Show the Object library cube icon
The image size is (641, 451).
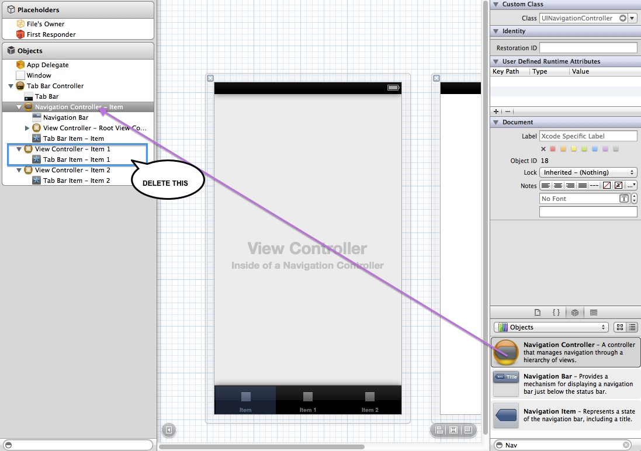[x=575, y=313]
